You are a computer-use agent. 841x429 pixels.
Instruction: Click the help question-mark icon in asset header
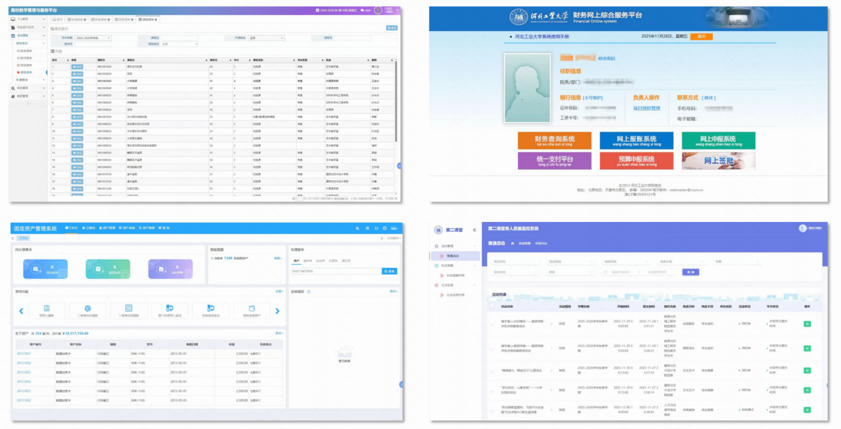click(x=385, y=228)
